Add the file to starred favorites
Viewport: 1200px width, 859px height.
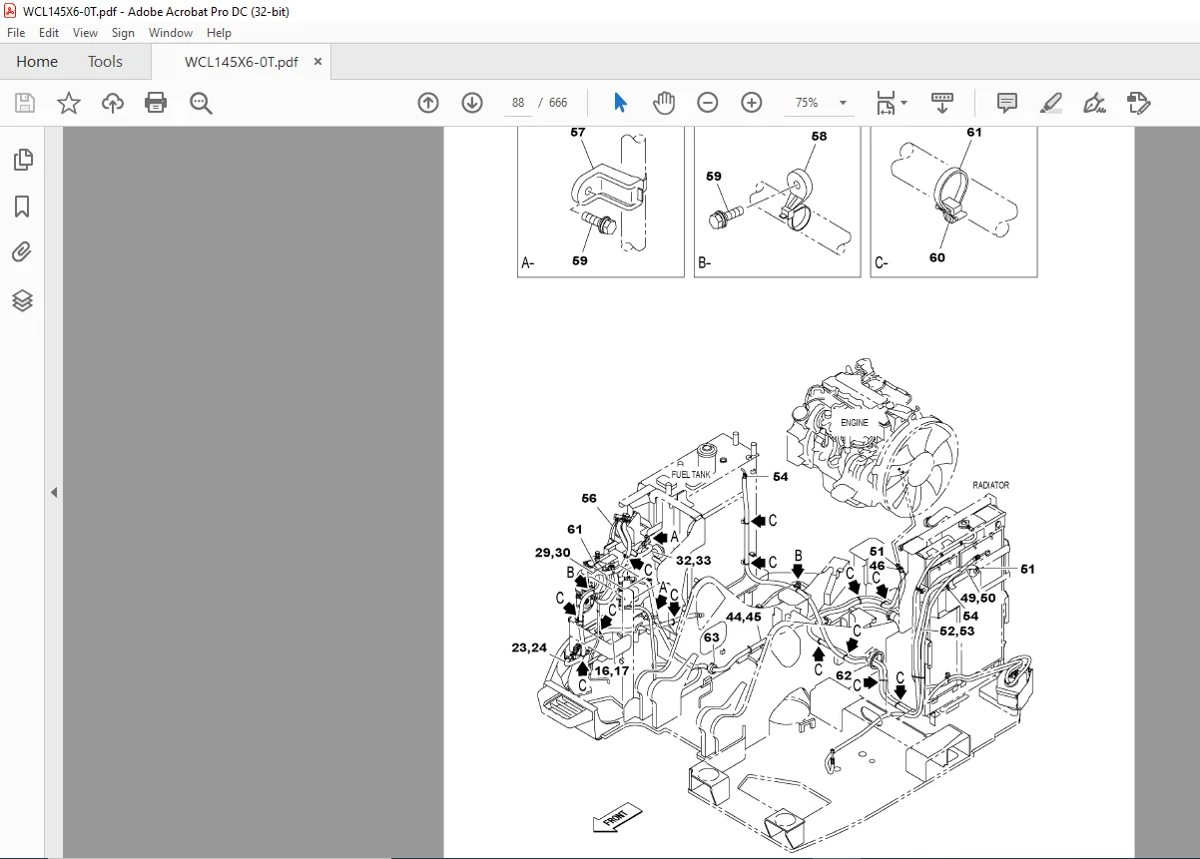tap(69, 103)
